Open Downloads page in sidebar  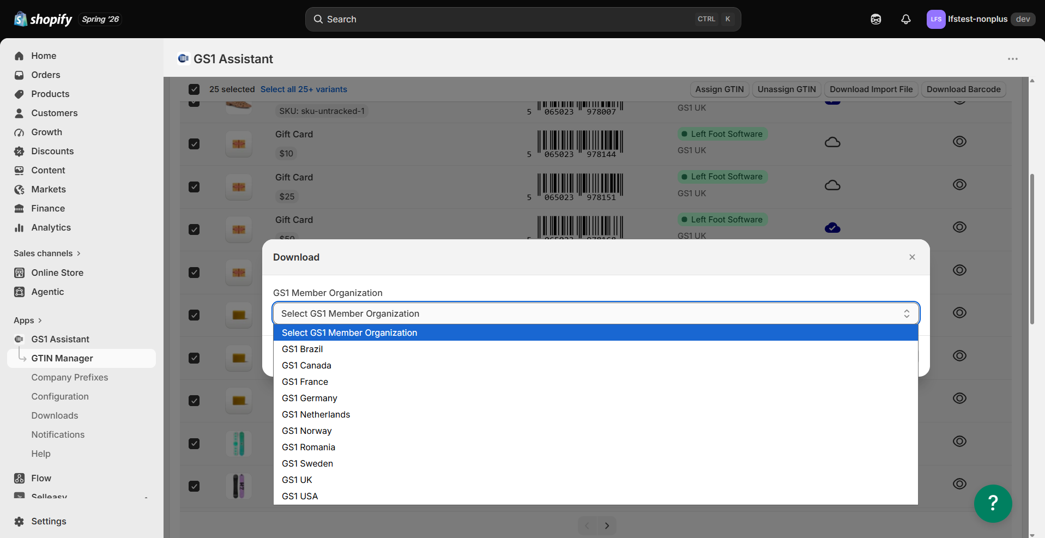coord(55,415)
